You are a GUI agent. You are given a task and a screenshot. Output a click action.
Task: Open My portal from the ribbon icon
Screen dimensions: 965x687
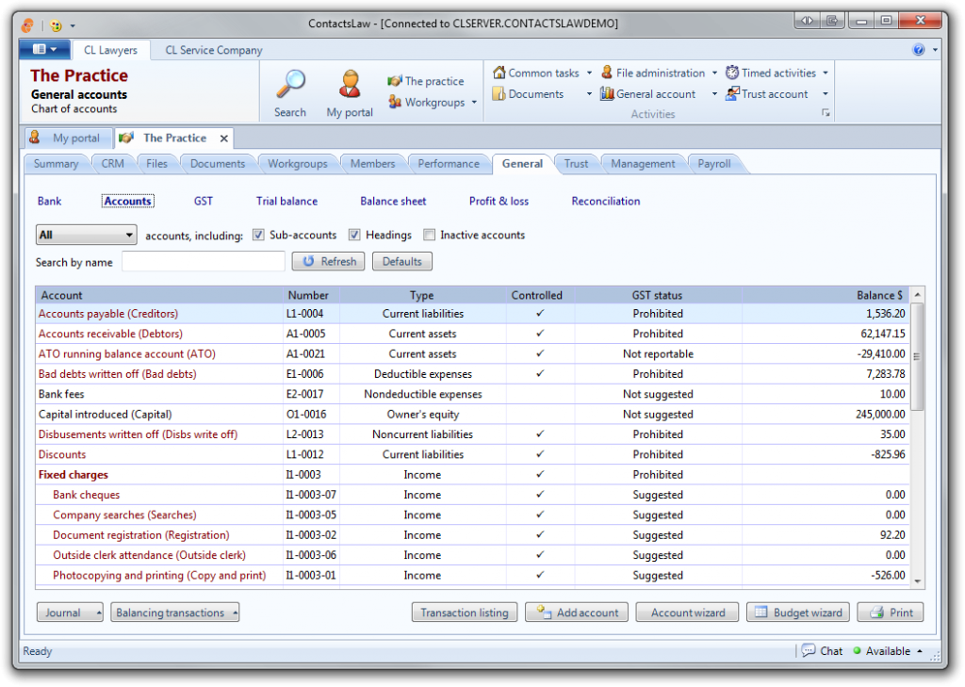350,85
